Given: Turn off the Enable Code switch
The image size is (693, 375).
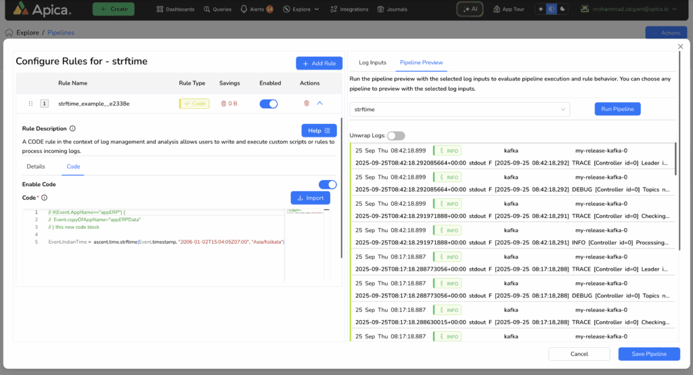Looking at the screenshot, I should tap(328, 184).
